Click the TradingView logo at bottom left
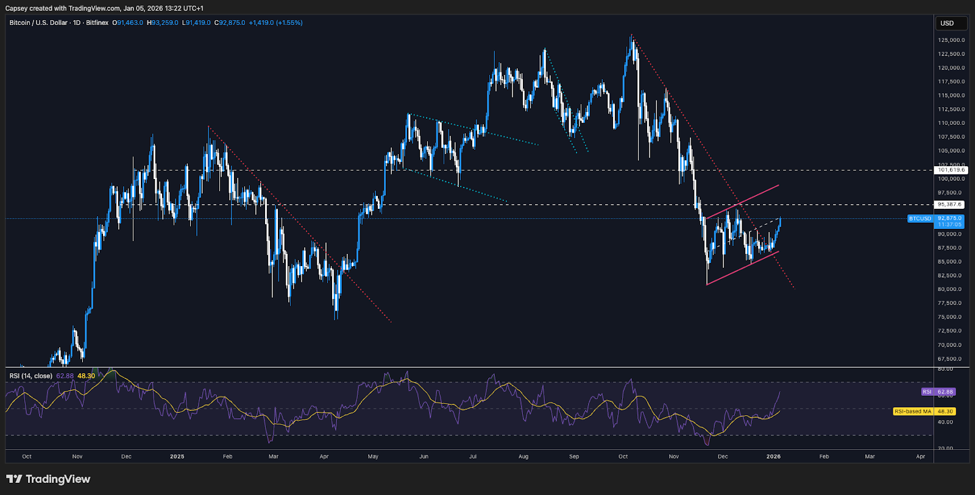Viewport: 975px width, 495px height. click(x=48, y=479)
